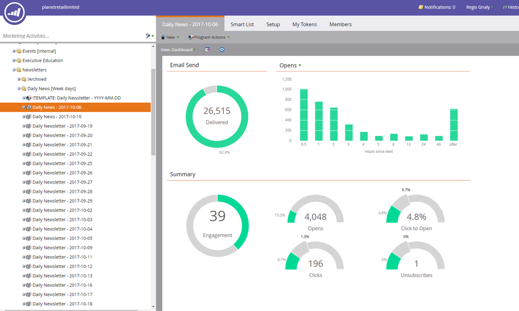Click the program icon beside Daily Newsletter - 2017-09-21
Screen dimensions: 519x311
pos(29,145)
